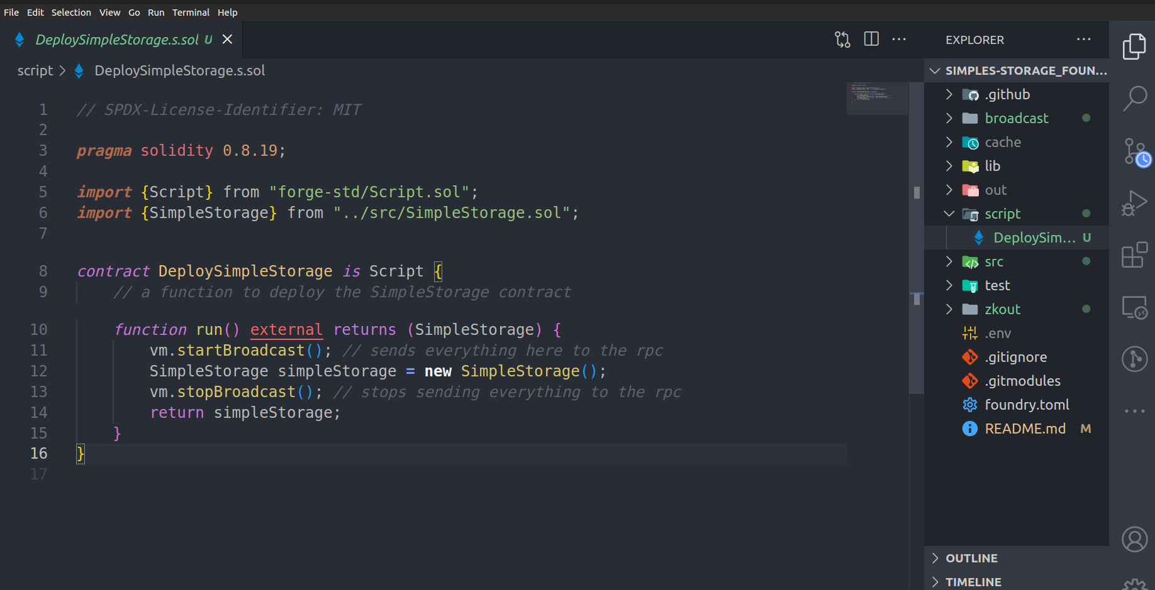Close the DeploySimpleStorage.s.sol tab

(228, 39)
